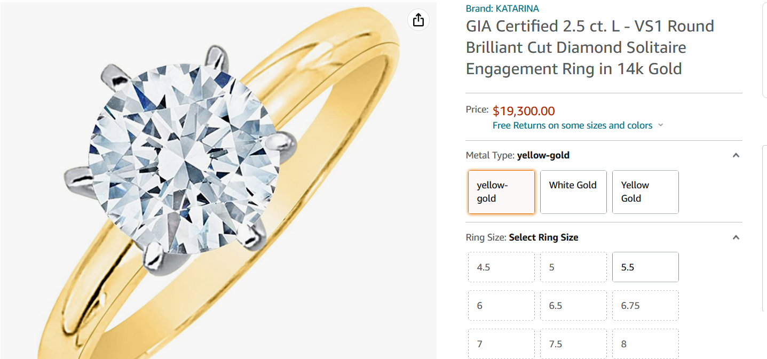The width and height of the screenshot is (767, 359).
Task: Select ring size 7
Action: [501, 344]
